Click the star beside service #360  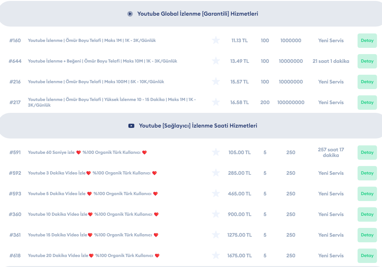click(216, 214)
